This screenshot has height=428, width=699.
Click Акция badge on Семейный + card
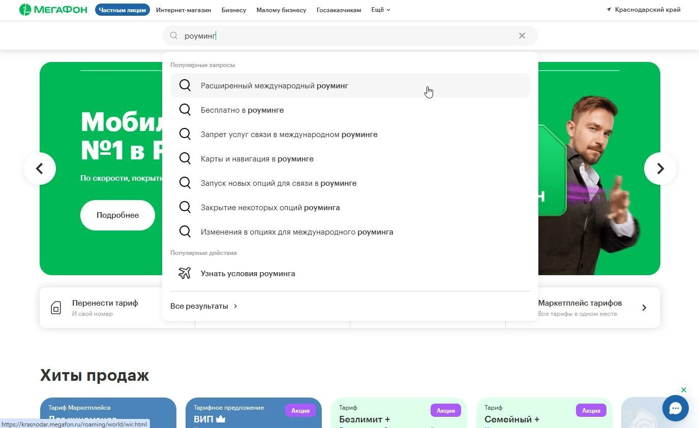click(x=591, y=410)
